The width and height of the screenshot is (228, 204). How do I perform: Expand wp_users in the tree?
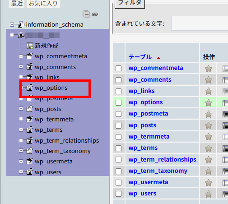[x=21, y=172]
